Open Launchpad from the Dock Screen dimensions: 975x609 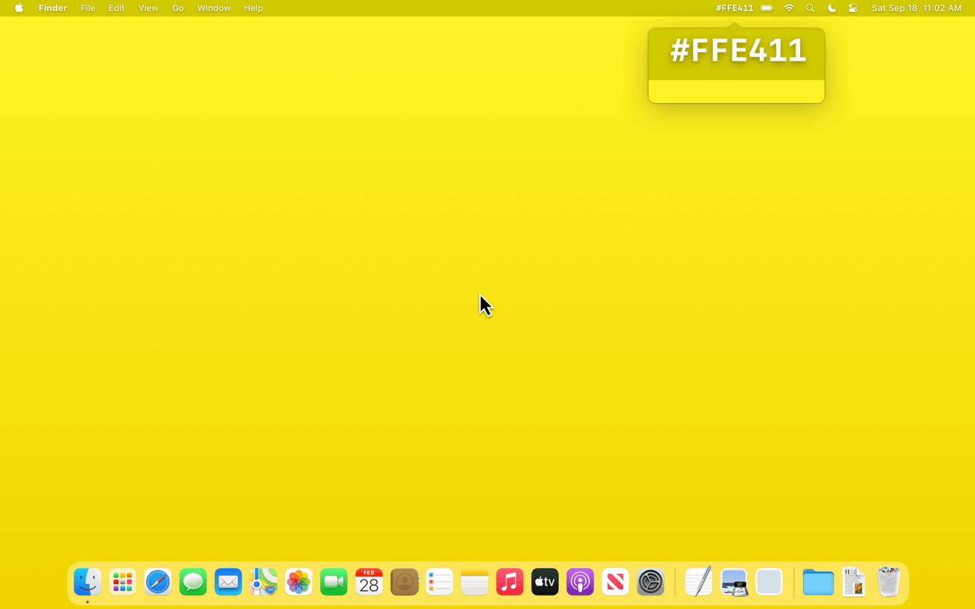[x=123, y=582]
